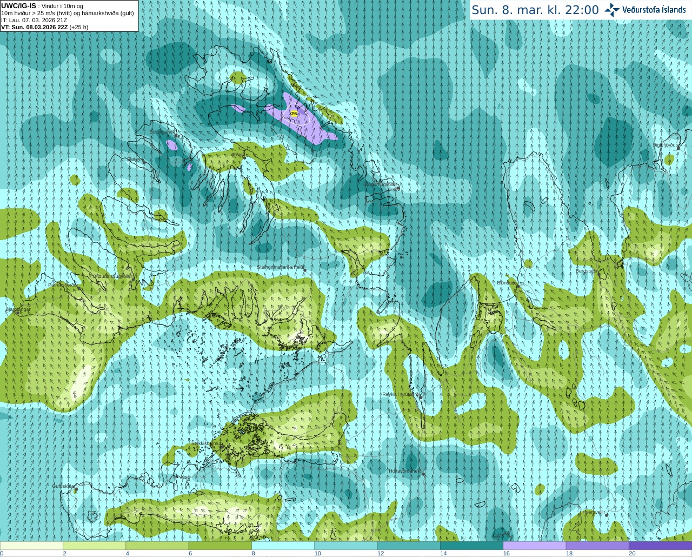Screen dimensions: 692x557
Task: Click the legend scale value 8
Action: coord(253,553)
